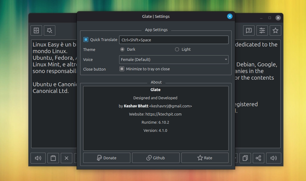
Task: Click the save translation archive icon
Action: pyautogui.click(x=36, y=30)
